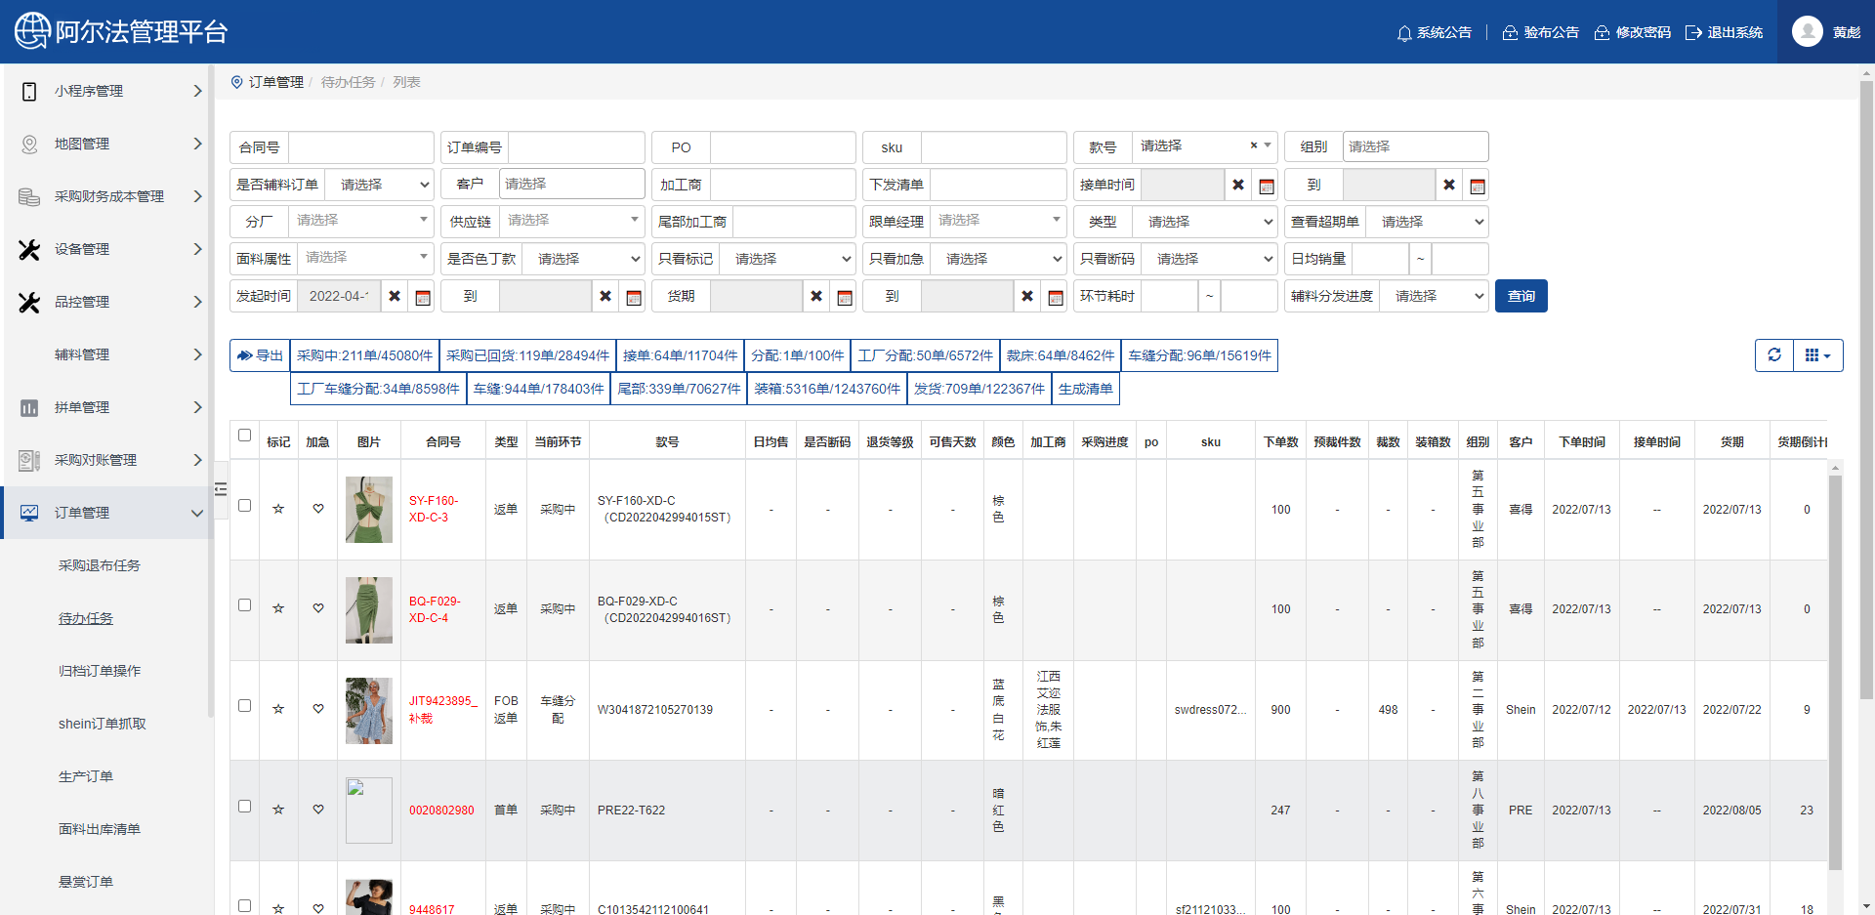
Task: Click the 导出 export button
Action: pyautogui.click(x=260, y=355)
